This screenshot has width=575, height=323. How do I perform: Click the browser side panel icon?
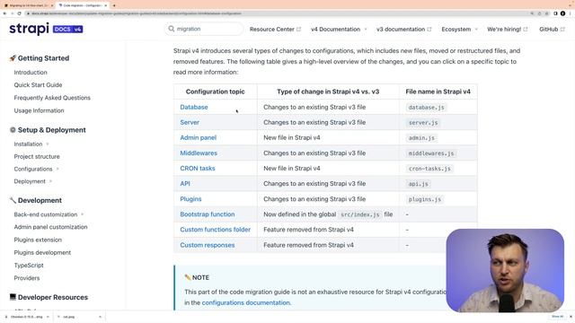click(555, 13)
